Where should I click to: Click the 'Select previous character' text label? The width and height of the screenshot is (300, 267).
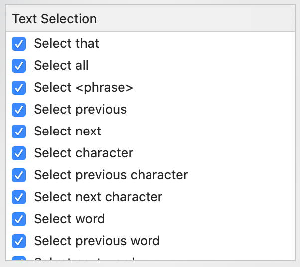[111, 175]
